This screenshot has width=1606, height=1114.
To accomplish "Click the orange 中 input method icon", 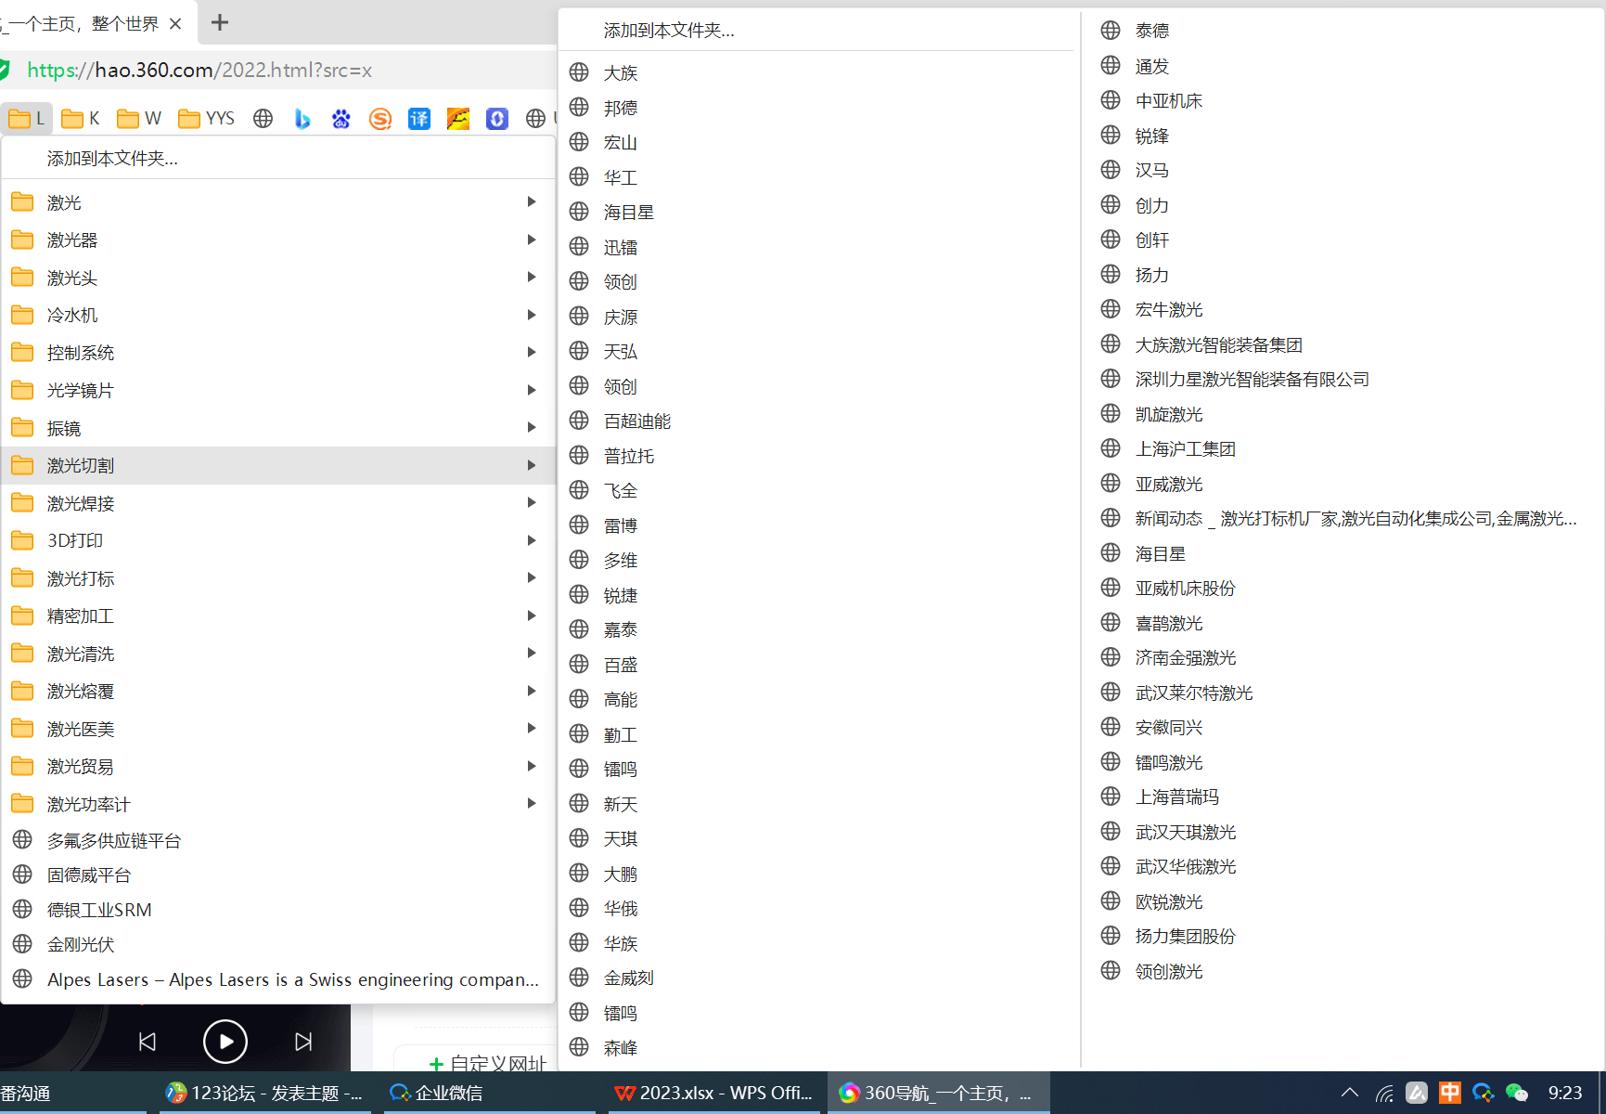I will 1450,1093.
